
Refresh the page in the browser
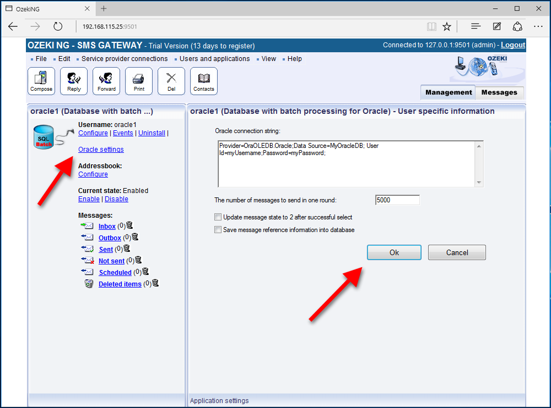(x=58, y=25)
